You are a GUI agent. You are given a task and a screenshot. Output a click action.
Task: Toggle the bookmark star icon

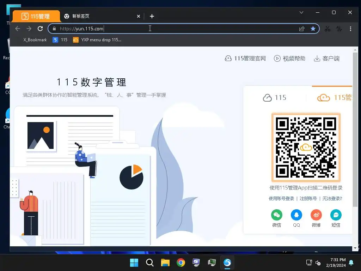pos(313,29)
